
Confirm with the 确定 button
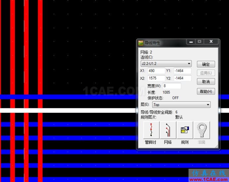(206, 64)
